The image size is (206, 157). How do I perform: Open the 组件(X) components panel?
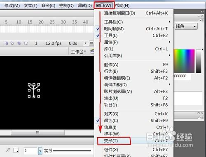[x=134, y=150]
